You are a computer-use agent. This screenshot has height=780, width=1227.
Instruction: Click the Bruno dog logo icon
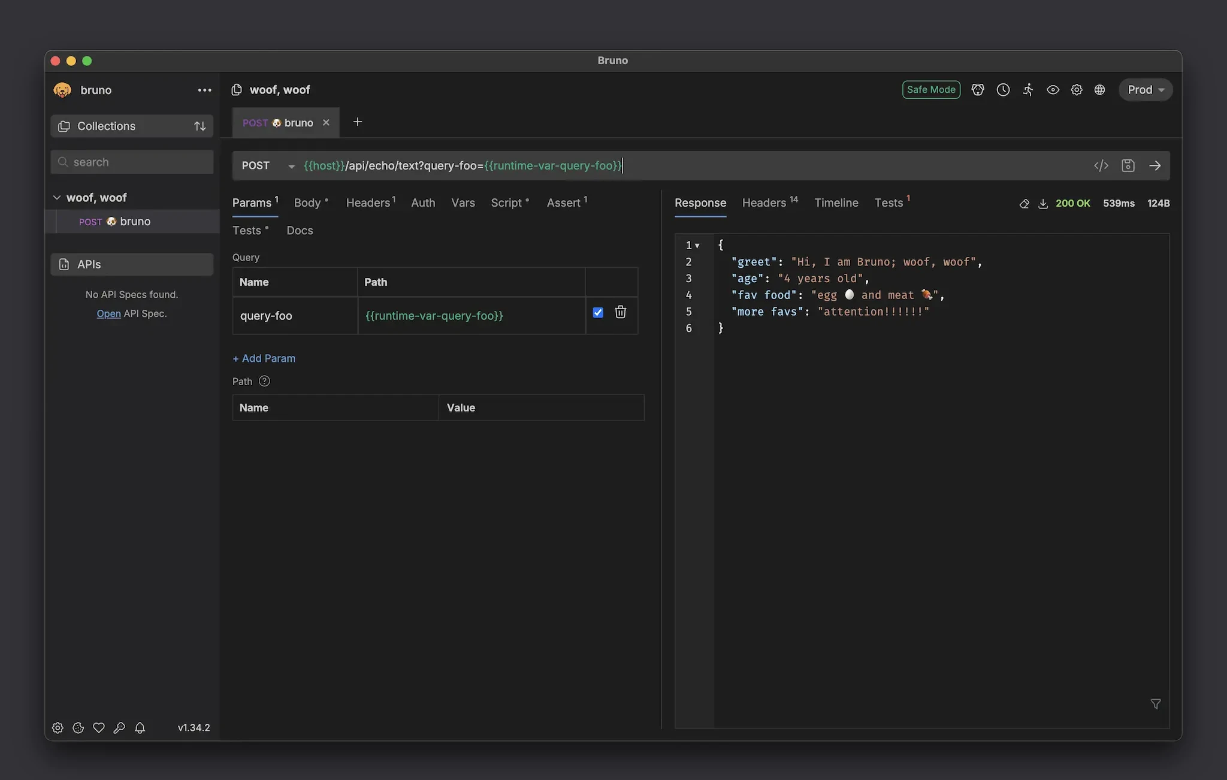click(x=62, y=90)
